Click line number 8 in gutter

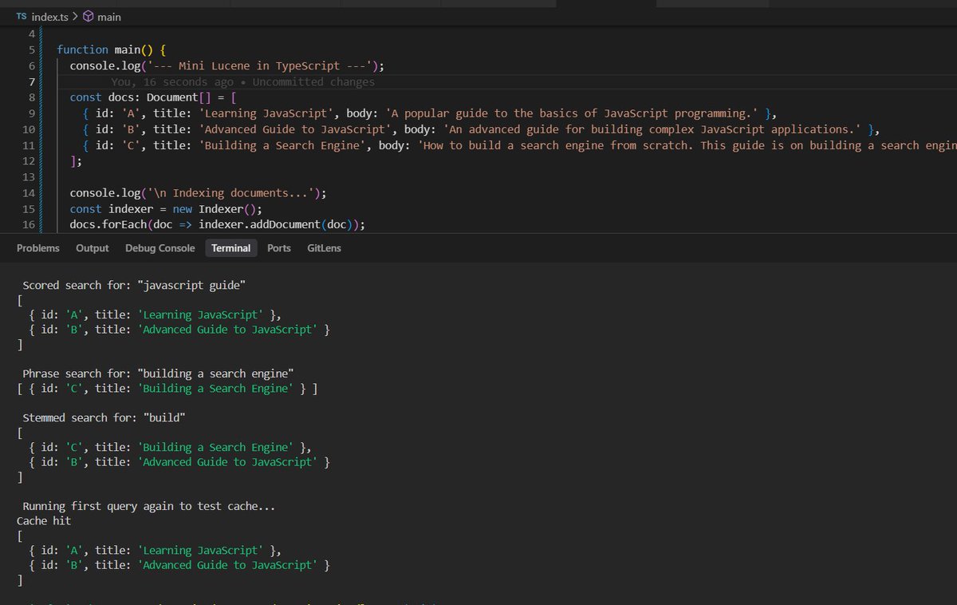31,97
